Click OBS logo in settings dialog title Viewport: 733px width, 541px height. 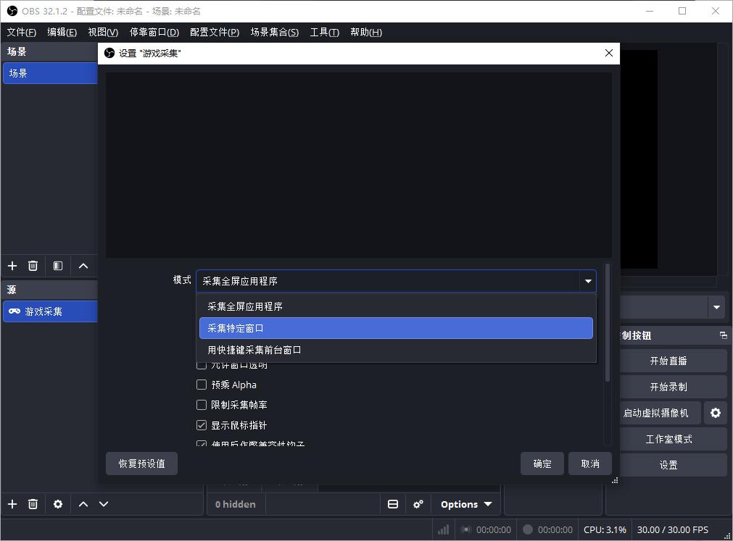pos(109,53)
